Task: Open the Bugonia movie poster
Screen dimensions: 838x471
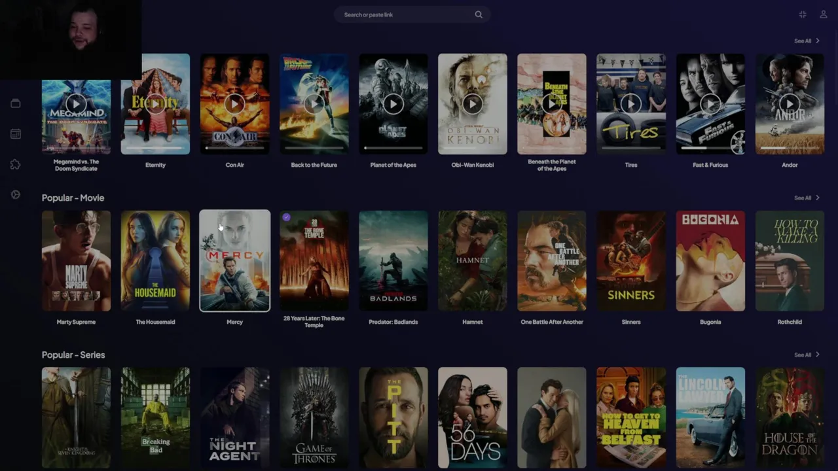Action: click(x=710, y=261)
